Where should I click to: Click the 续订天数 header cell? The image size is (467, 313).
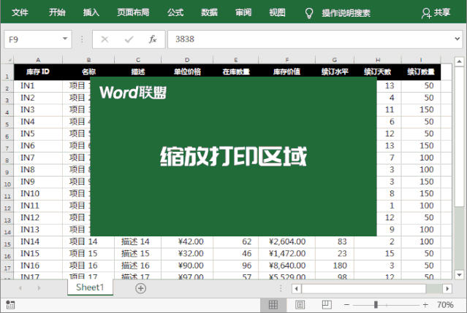(x=378, y=72)
